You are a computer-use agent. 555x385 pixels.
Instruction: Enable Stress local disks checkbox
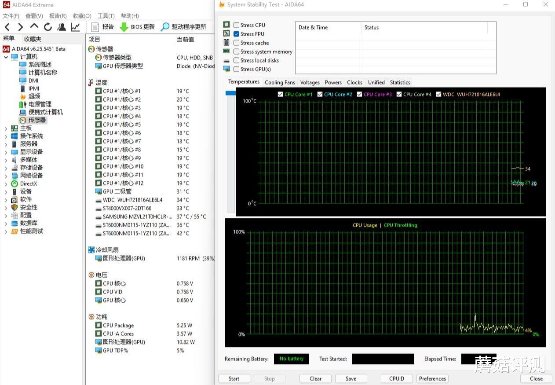click(237, 60)
